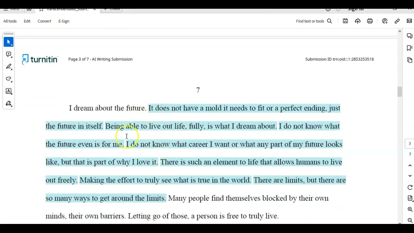Close the Transcendentalist document tab
414x233 pixels.
tap(94, 9)
